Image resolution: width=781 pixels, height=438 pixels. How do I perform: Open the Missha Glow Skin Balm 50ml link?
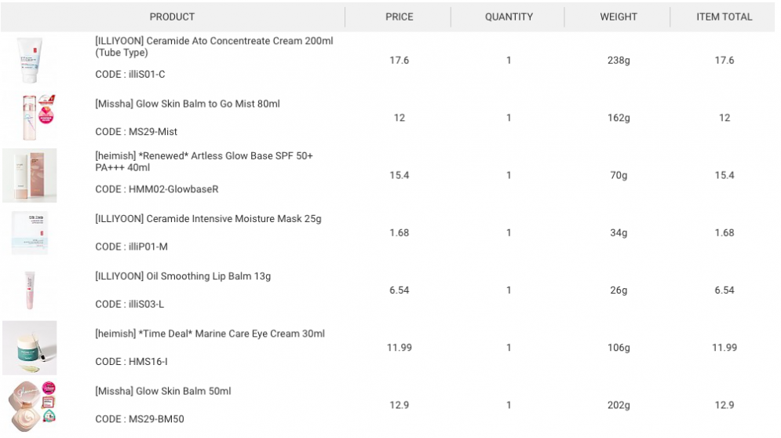162,391
